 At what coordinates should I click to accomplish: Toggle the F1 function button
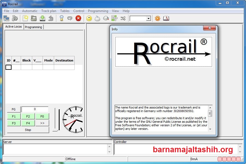pyautogui.click(x=14, y=116)
